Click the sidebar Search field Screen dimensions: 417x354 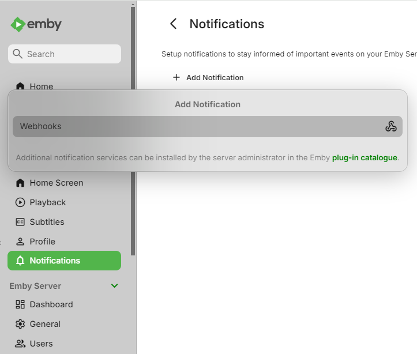pyautogui.click(x=65, y=54)
